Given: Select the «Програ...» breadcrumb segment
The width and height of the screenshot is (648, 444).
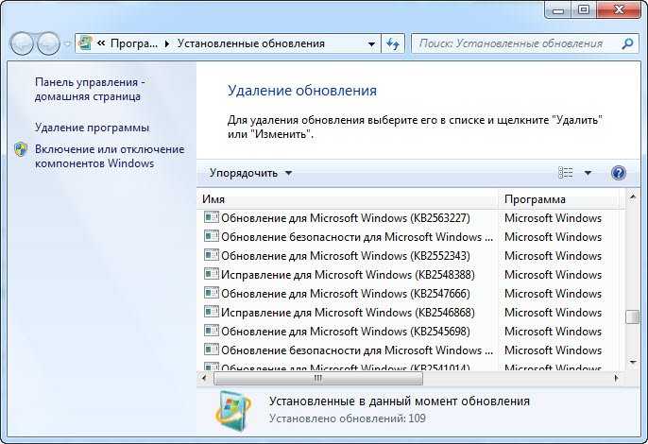Looking at the screenshot, I should point(134,43).
